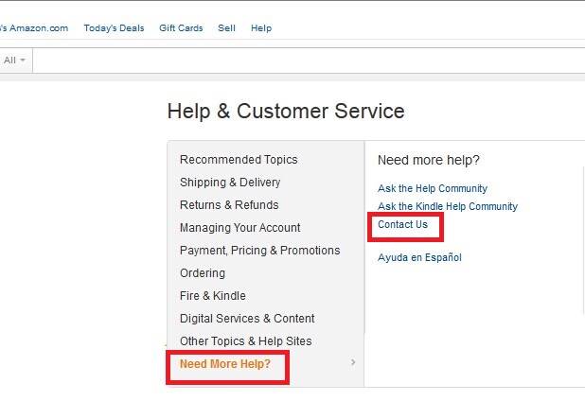This screenshot has width=585, height=401.
Task: Select Managing Your Account topic
Action: pos(240,228)
